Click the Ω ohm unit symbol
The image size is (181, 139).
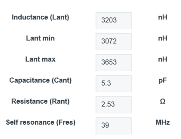163,101
